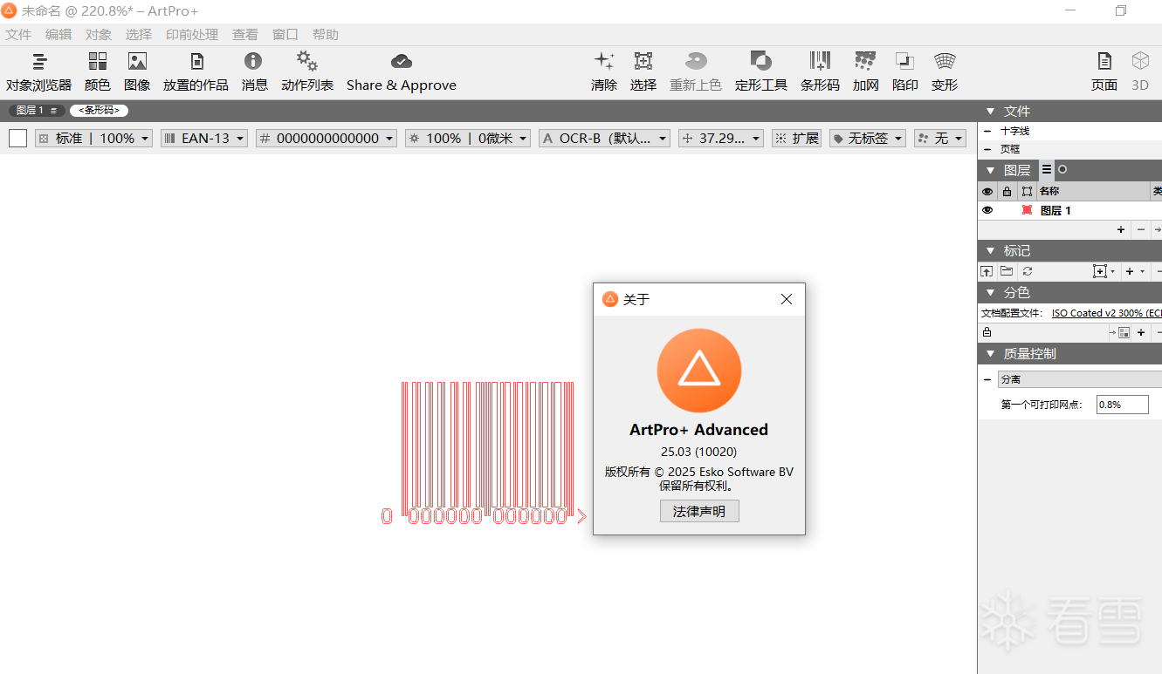
Task: Open the 37.29 size dropdown
Action: click(x=721, y=138)
